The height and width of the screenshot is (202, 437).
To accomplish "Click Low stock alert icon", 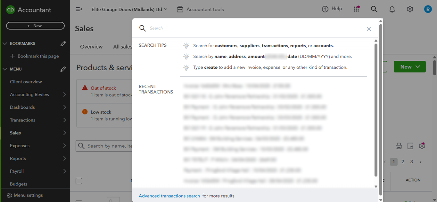I will [x=85, y=112].
